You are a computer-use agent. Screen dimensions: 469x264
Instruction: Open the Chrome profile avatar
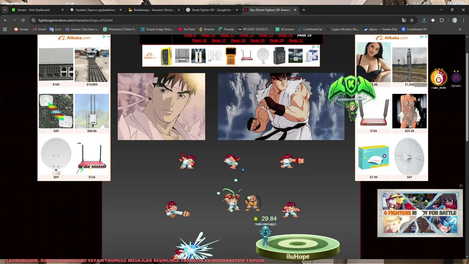[x=455, y=20]
